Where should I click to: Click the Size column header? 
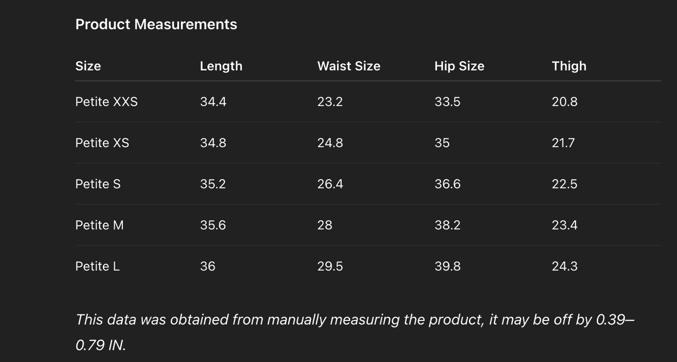[88, 66]
